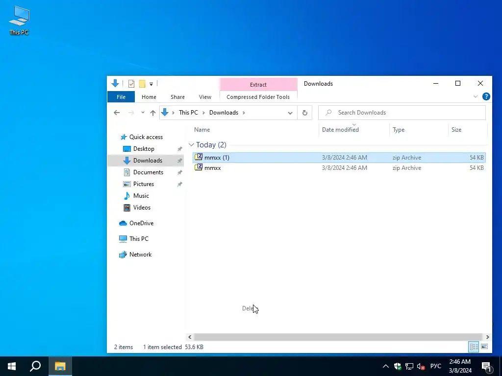Open the Recent locations dropdown
502x376 pixels.
pos(143,113)
